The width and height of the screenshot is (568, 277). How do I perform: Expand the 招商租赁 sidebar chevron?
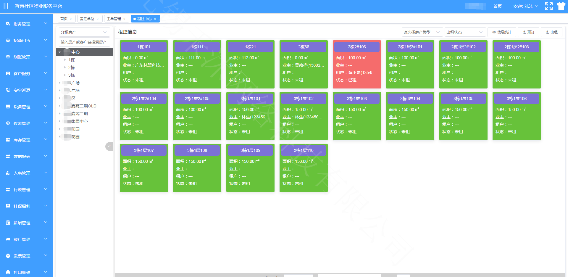point(46,40)
